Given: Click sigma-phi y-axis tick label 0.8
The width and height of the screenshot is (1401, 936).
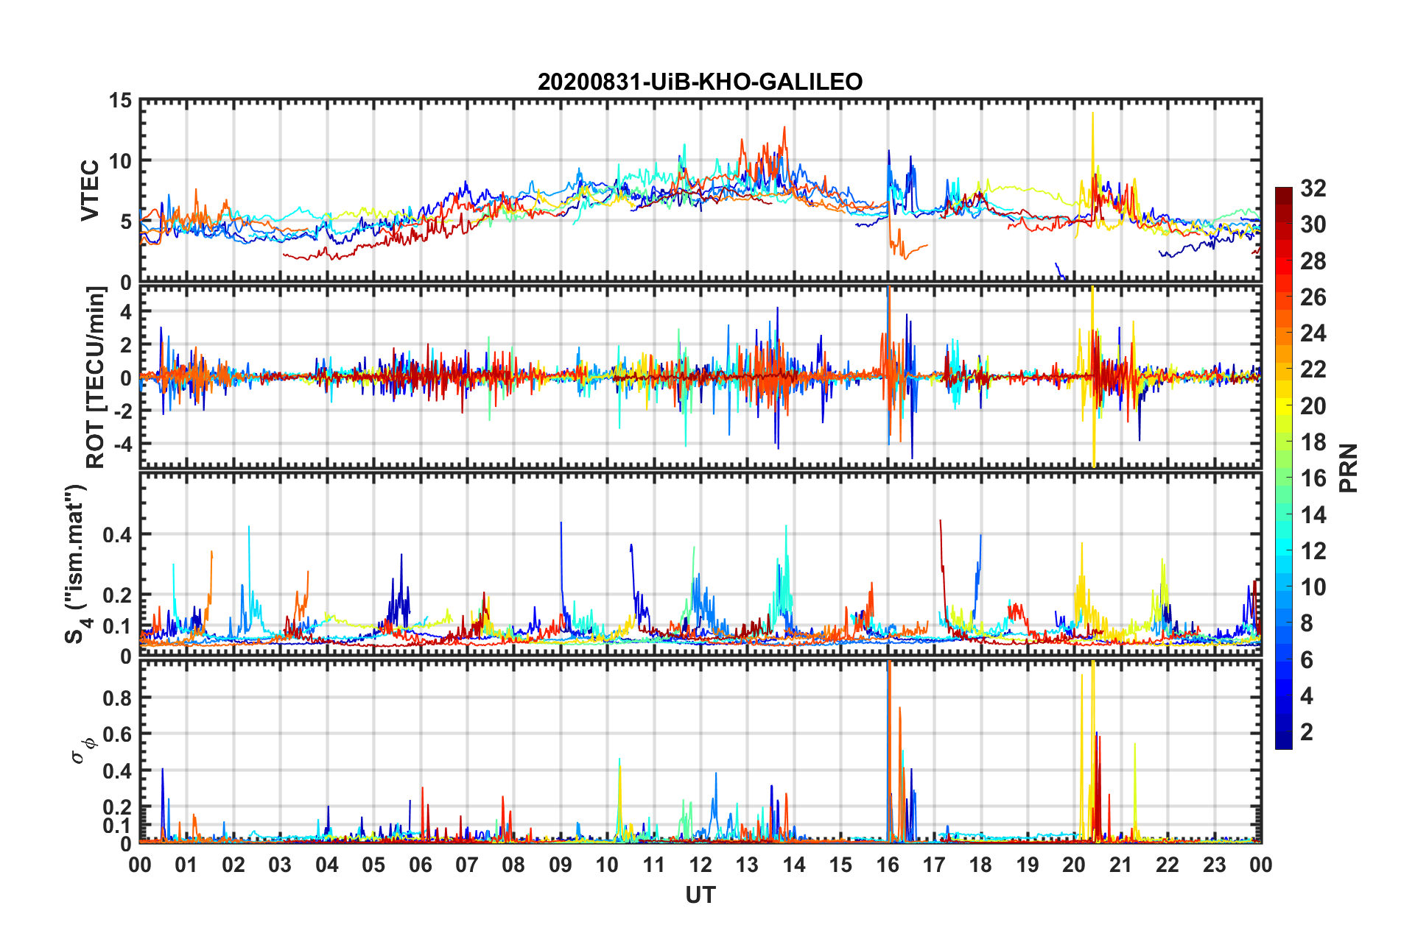Looking at the screenshot, I should coord(117,698).
